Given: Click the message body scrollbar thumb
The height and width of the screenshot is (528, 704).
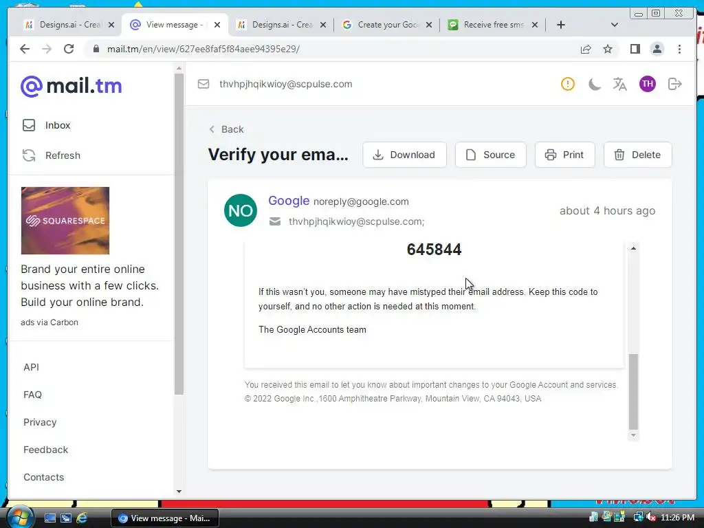Looking at the screenshot, I should [x=633, y=391].
